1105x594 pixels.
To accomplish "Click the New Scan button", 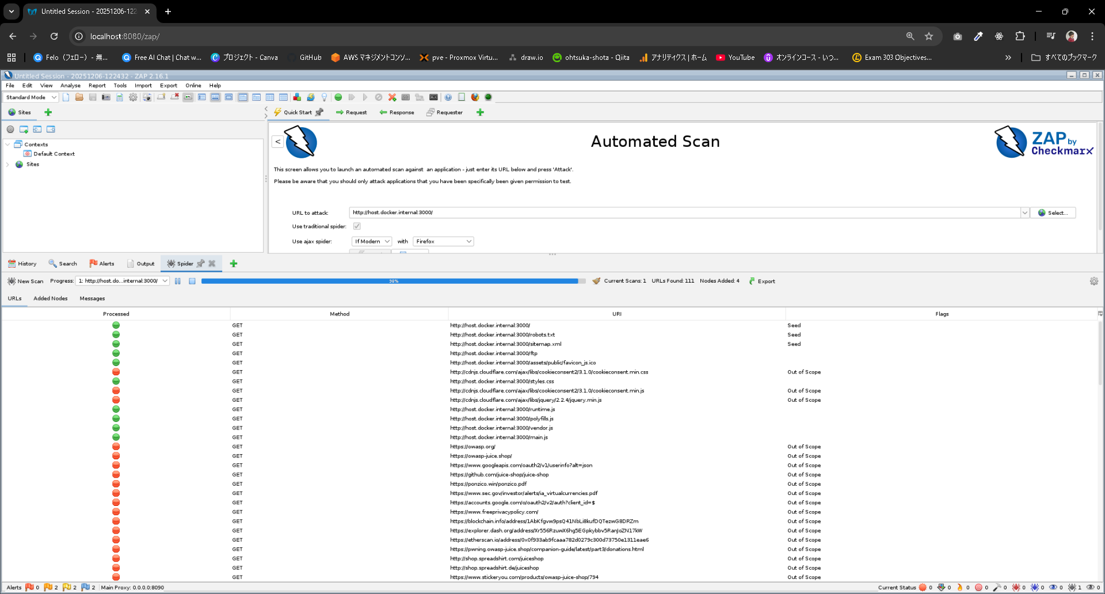I will pos(25,281).
